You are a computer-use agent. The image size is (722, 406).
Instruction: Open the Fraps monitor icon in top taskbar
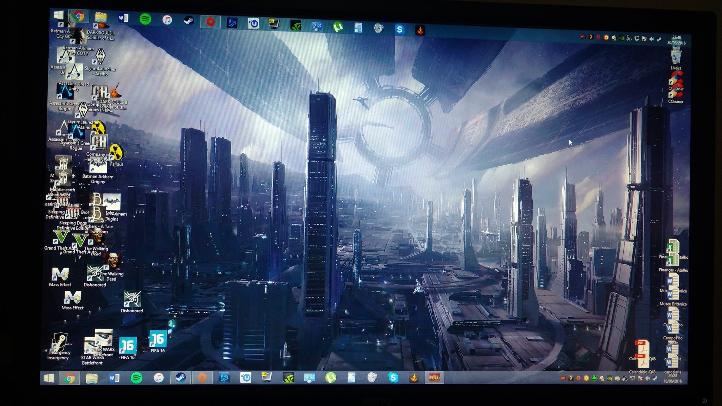tap(274, 24)
